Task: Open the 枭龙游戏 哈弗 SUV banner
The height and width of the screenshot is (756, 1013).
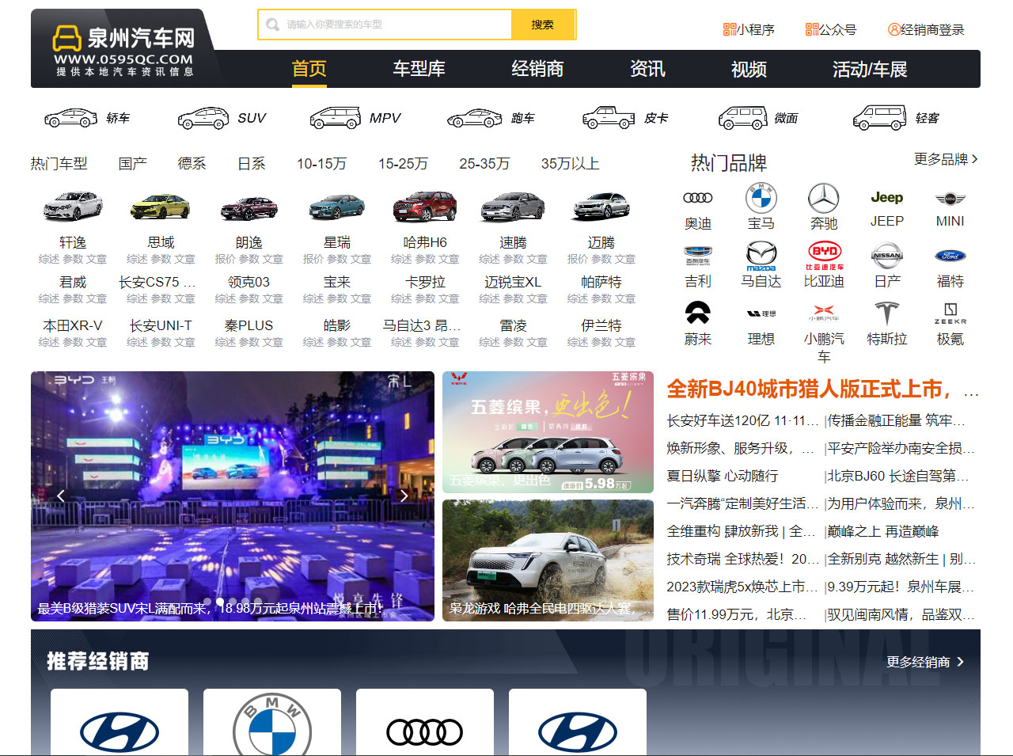Action: click(x=548, y=560)
